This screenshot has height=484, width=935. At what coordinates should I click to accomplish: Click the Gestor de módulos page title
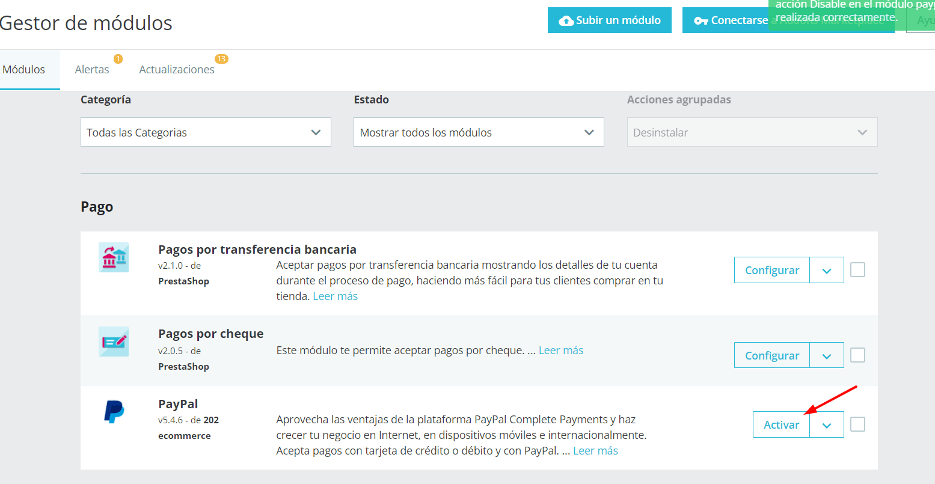pos(86,23)
